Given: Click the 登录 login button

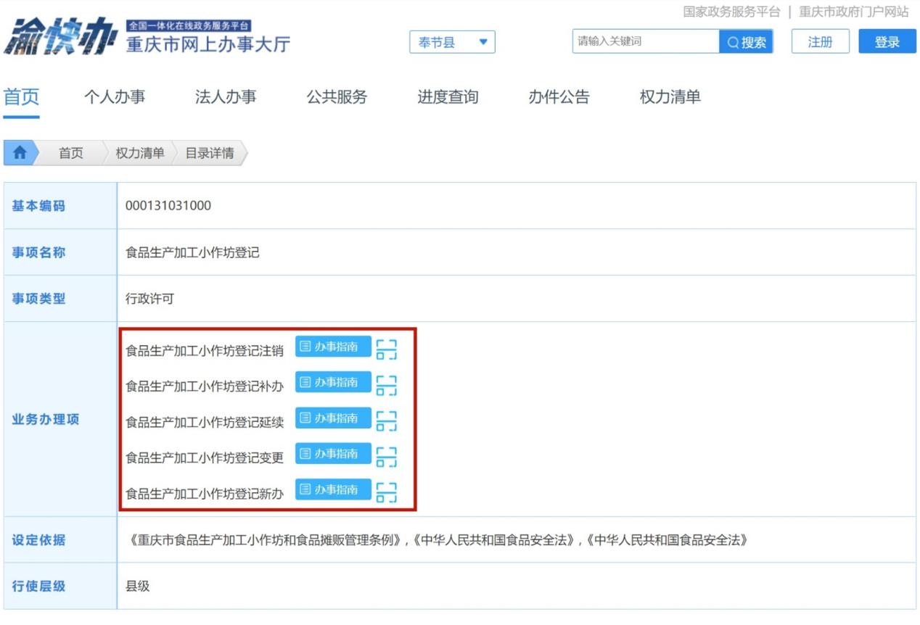Looking at the screenshot, I should [887, 42].
